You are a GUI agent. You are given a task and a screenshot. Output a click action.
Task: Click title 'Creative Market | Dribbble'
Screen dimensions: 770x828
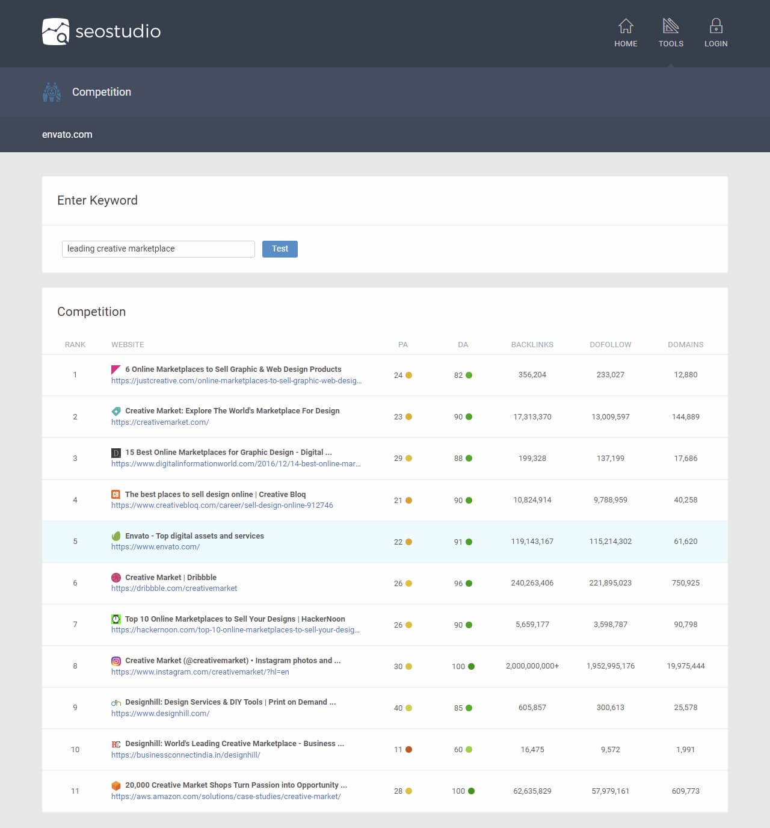click(x=171, y=578)
